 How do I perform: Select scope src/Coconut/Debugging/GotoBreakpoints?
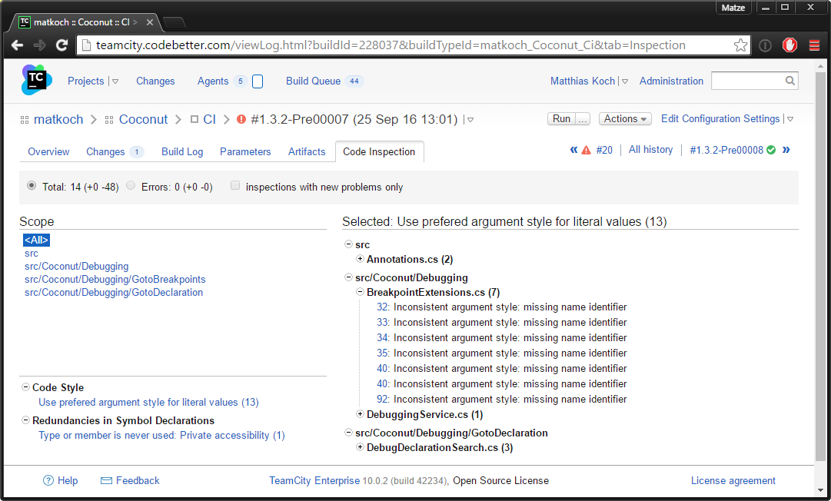point(115,279)
